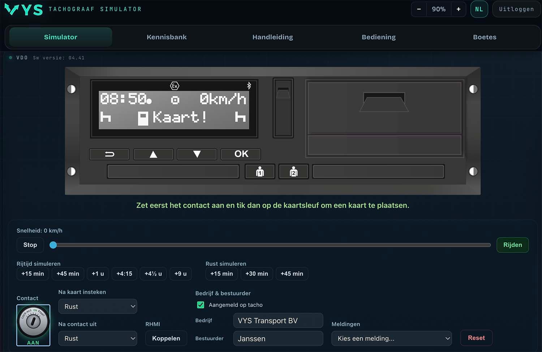Click the Reset button

point(476,338)
